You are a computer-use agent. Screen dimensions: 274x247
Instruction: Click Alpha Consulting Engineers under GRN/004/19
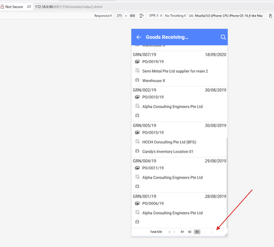173,177
